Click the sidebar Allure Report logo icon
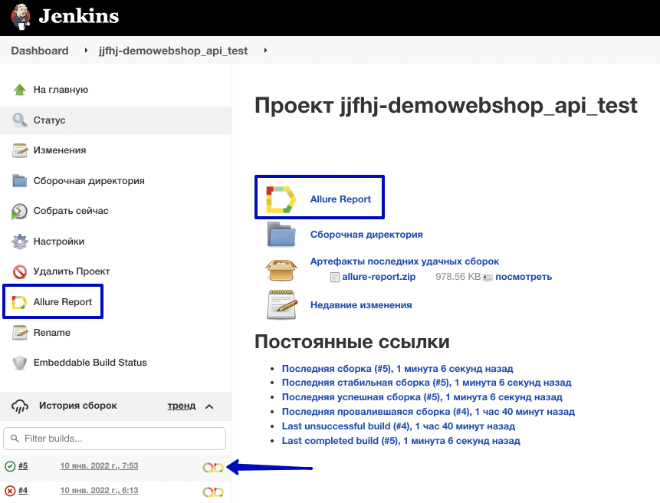The width and height of the screenshot is (660, 503). [19, 302]
